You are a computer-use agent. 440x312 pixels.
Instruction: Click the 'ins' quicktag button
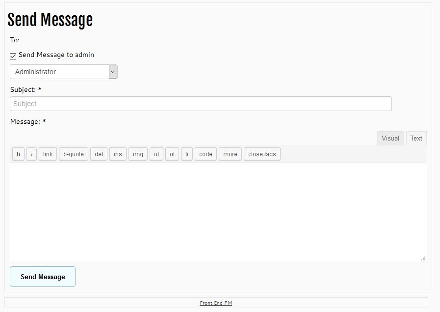point(118,154)
